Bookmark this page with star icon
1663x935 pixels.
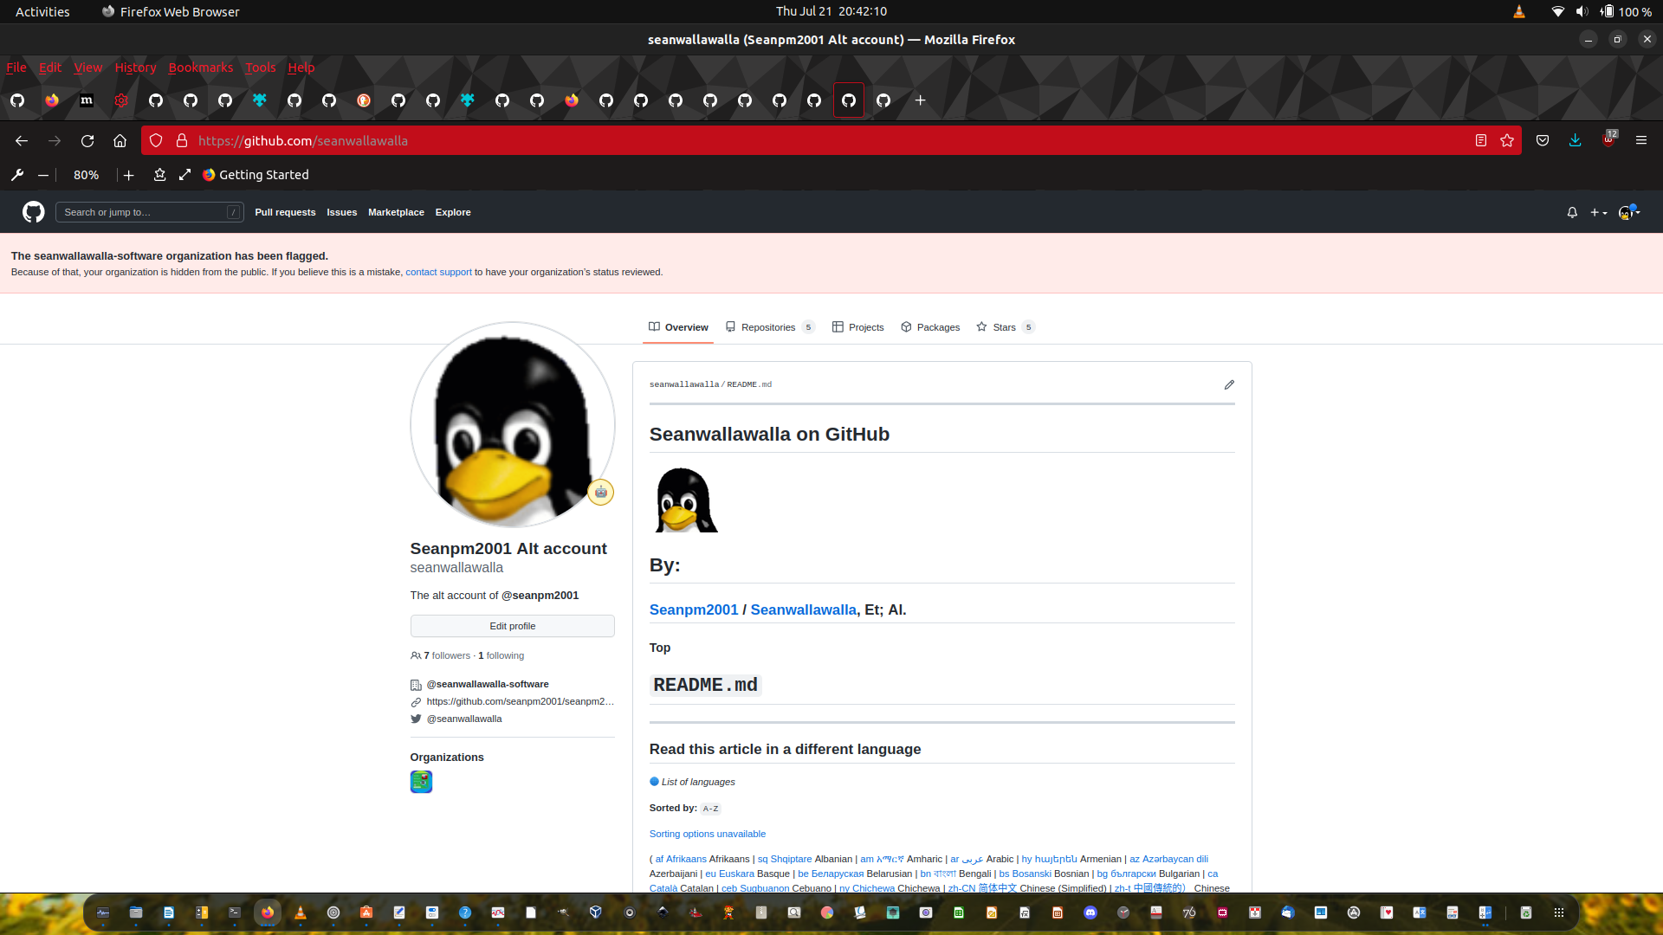[1507, 140]
